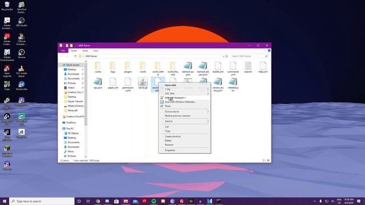Open the File ribbon tab
The width and height of the screenshot is (365, 205).
click(63, 51)
